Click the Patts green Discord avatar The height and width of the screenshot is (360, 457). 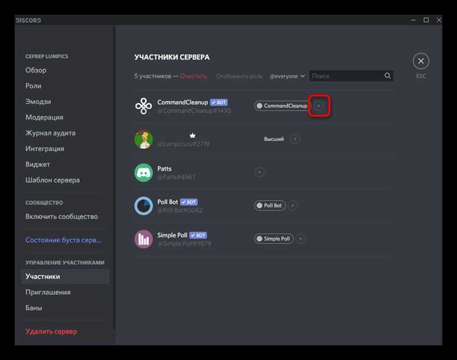click(143, 173)
